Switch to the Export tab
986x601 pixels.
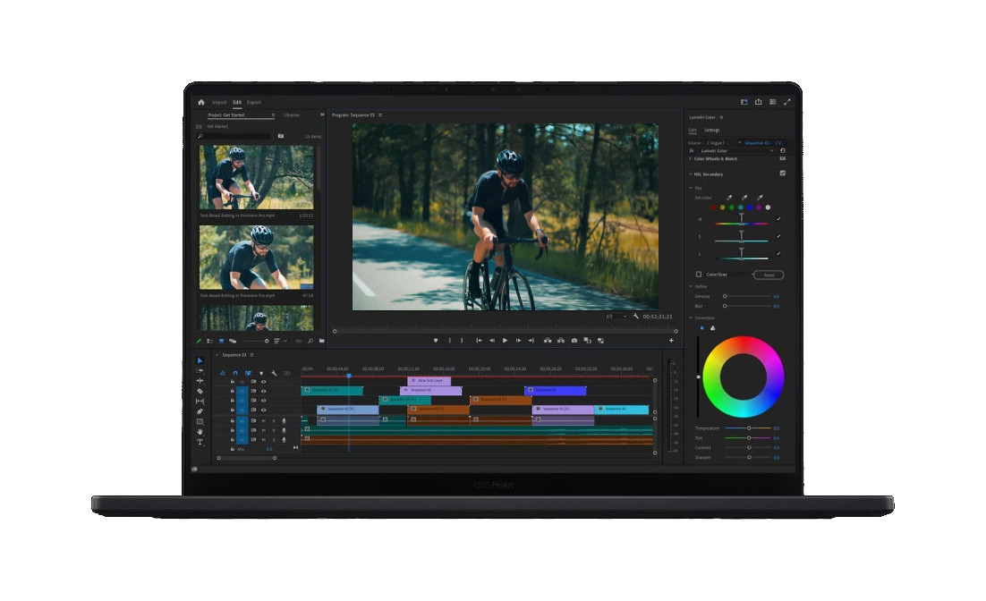click(x=253, y=102)
